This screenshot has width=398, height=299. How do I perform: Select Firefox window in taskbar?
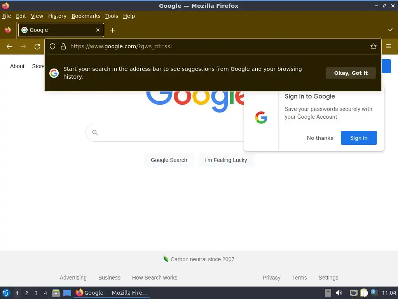tap(112, 293)
